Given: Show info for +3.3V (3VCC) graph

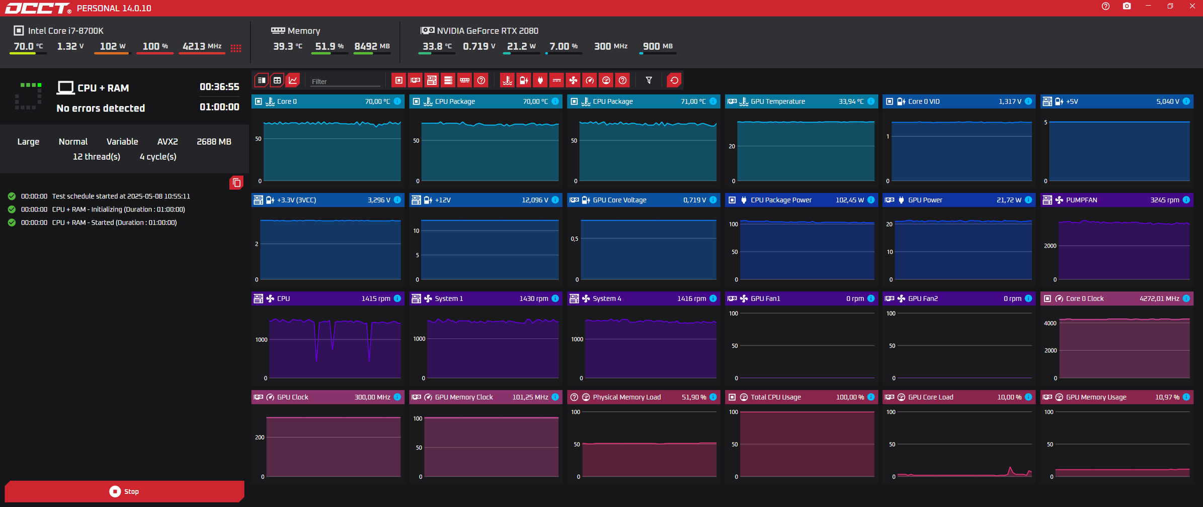Looking at the screenshot, I should coord(397,200).
